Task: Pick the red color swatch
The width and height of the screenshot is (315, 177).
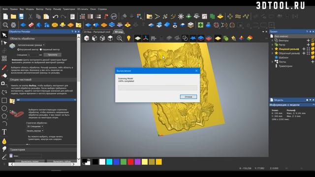Action: pyautogui.click(x=130, y=162)
